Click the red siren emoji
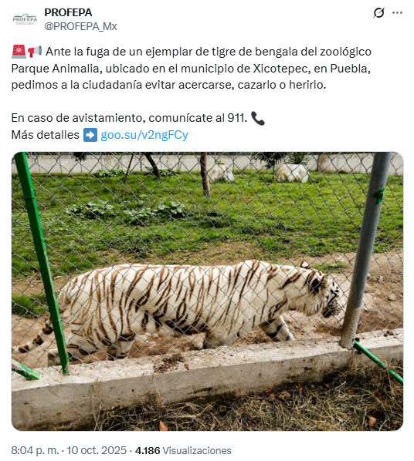Viewport: 414px width, 461px height. 19,52
